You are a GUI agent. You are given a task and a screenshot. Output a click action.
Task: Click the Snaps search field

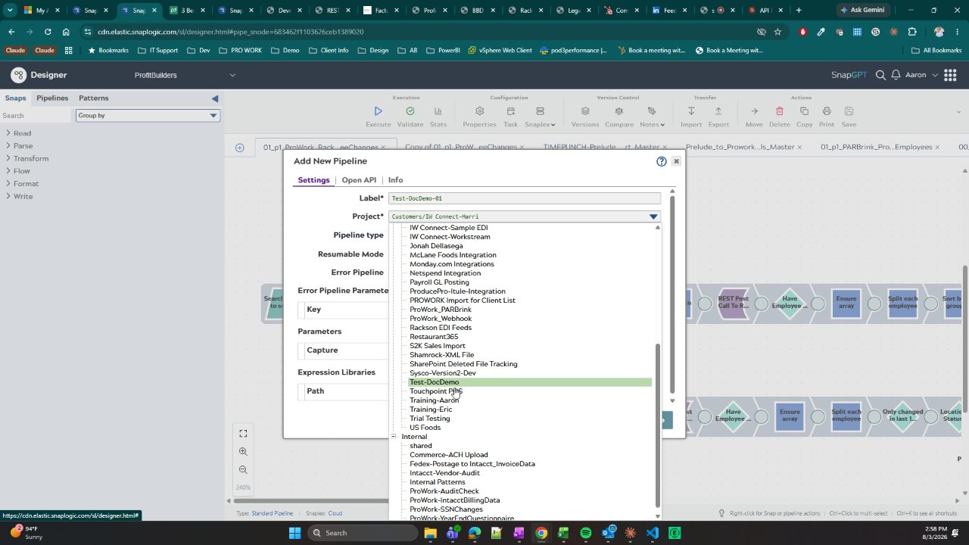pyautogui.click(x=36, y=116)
